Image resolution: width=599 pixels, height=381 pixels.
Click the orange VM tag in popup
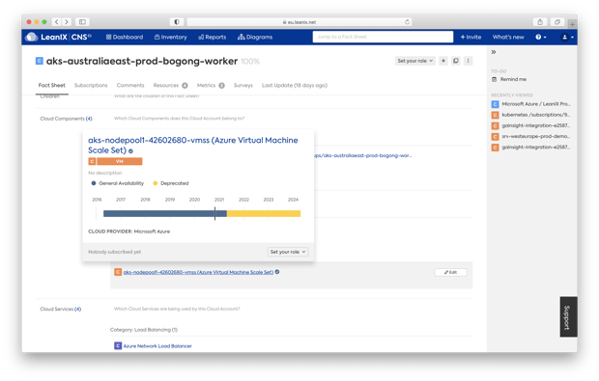[119, 161]
